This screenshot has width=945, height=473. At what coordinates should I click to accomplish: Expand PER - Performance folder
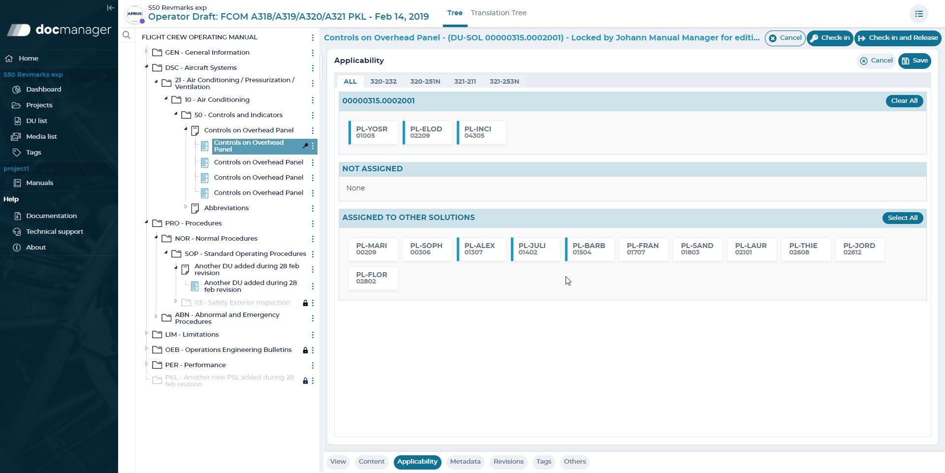[146, 364]
